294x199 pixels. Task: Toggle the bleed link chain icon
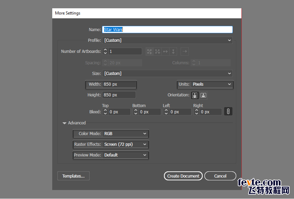tap(228, 111)
